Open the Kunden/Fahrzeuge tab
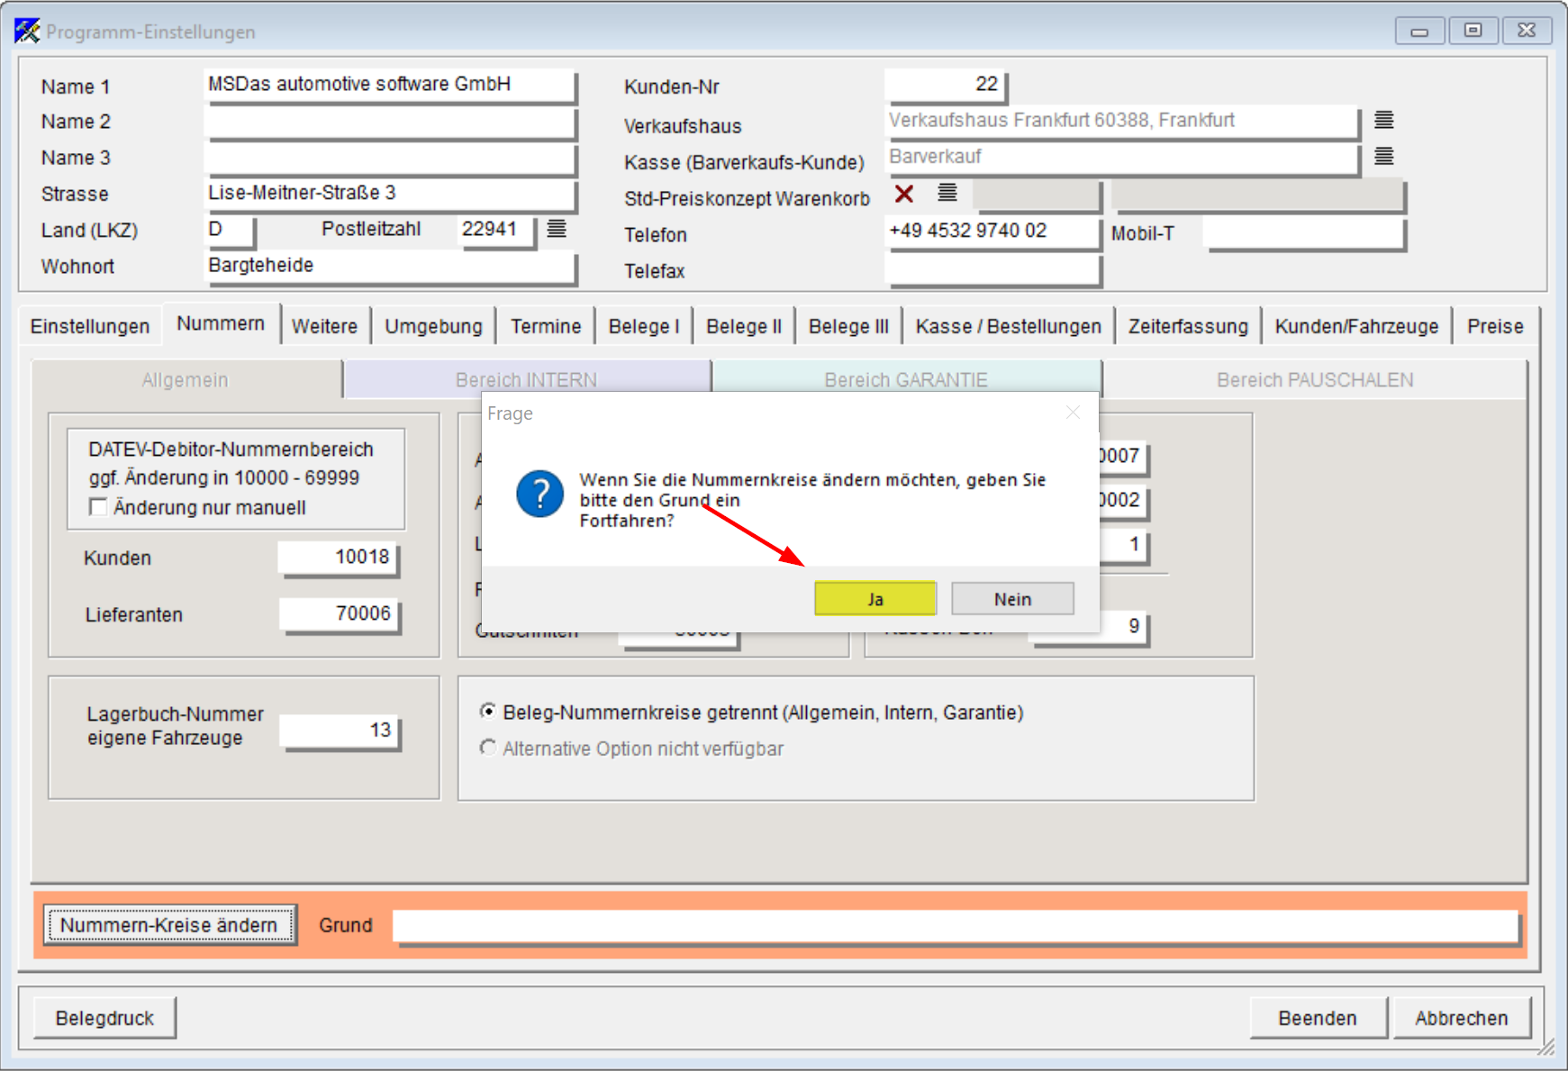Screen dimensions: 1568x1071 pos(1356,326)
